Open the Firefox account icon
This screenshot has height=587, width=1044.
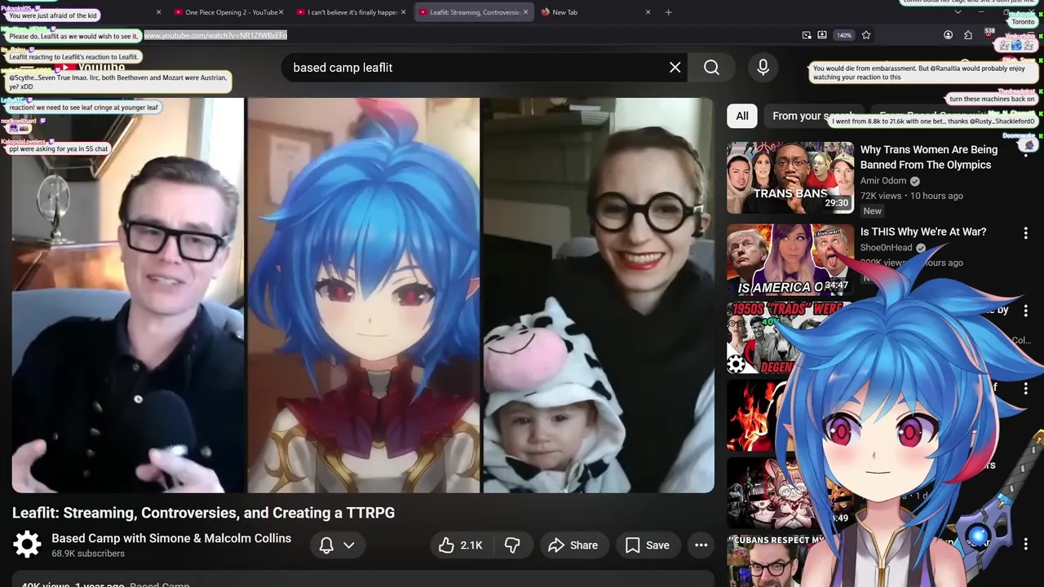click(x=948, y=35)
